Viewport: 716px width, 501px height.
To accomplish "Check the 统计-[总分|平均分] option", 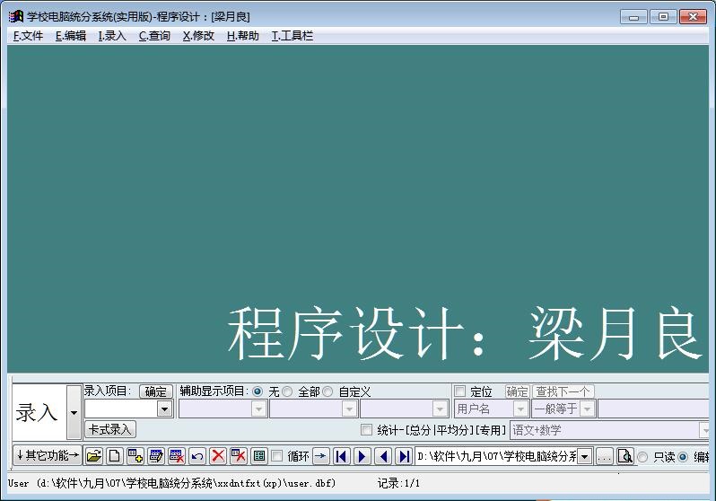I will click(366, 430).
